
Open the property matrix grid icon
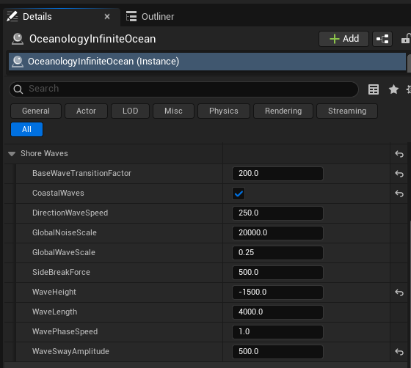[x=374, y=89]
